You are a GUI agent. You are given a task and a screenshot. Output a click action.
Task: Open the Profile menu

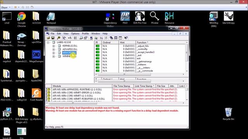(x=85, y=34)
